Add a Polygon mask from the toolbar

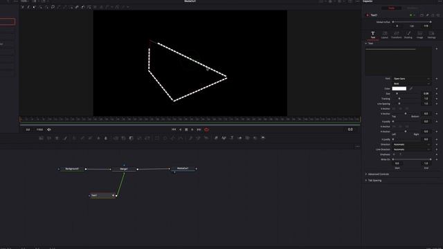(173, 138)
